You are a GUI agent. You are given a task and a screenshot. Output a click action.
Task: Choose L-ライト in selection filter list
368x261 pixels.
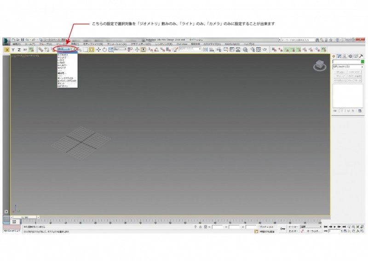[61, 60]
